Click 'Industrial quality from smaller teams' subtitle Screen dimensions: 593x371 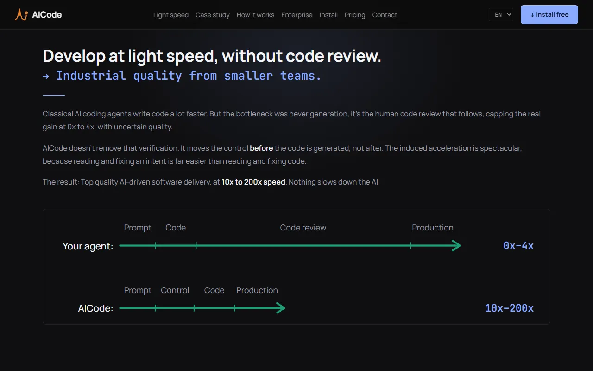[x=182, y=76]
